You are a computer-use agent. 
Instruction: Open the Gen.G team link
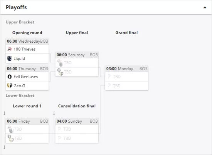19,86
